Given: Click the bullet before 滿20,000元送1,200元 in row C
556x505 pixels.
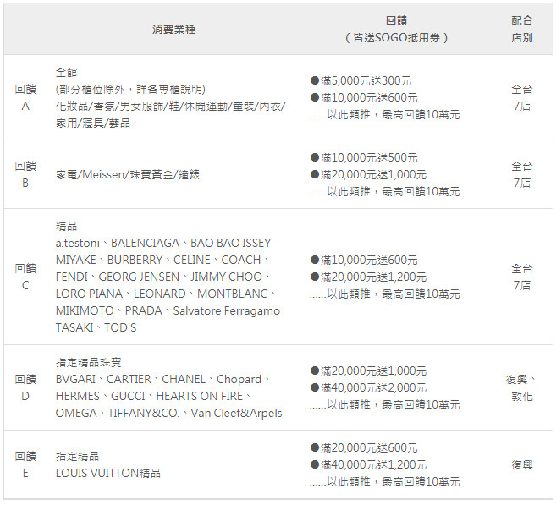Looking at the screenshot, I should click(315, 277).
